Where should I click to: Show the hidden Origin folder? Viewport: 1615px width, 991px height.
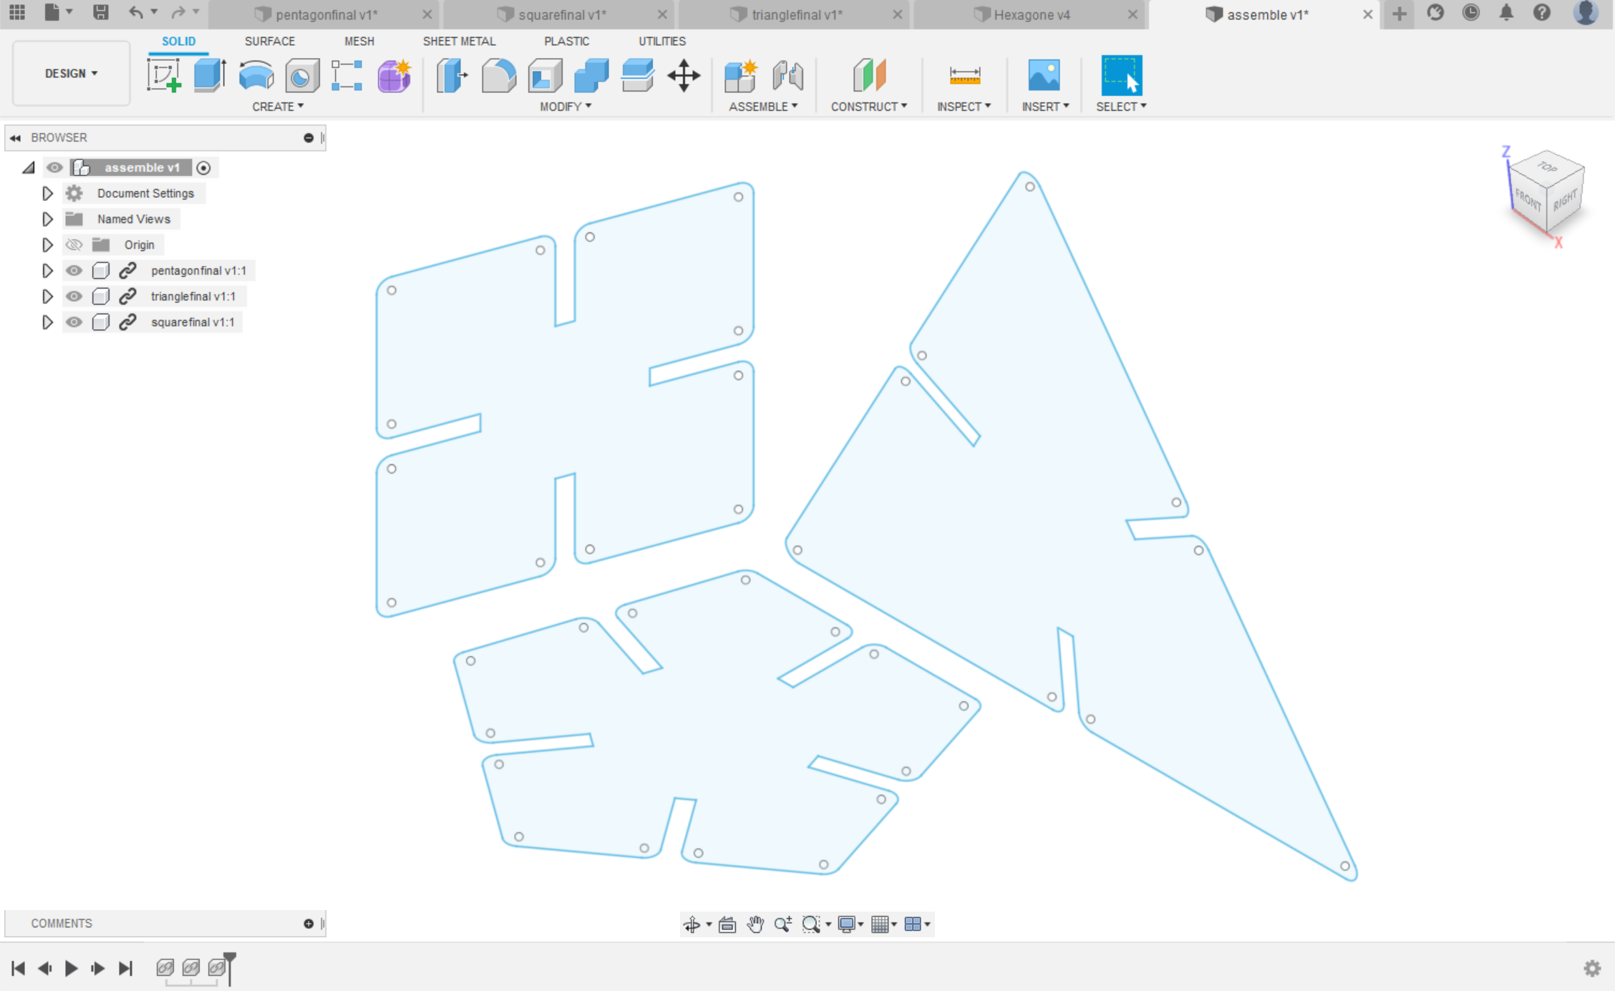(x=74, y=245)
